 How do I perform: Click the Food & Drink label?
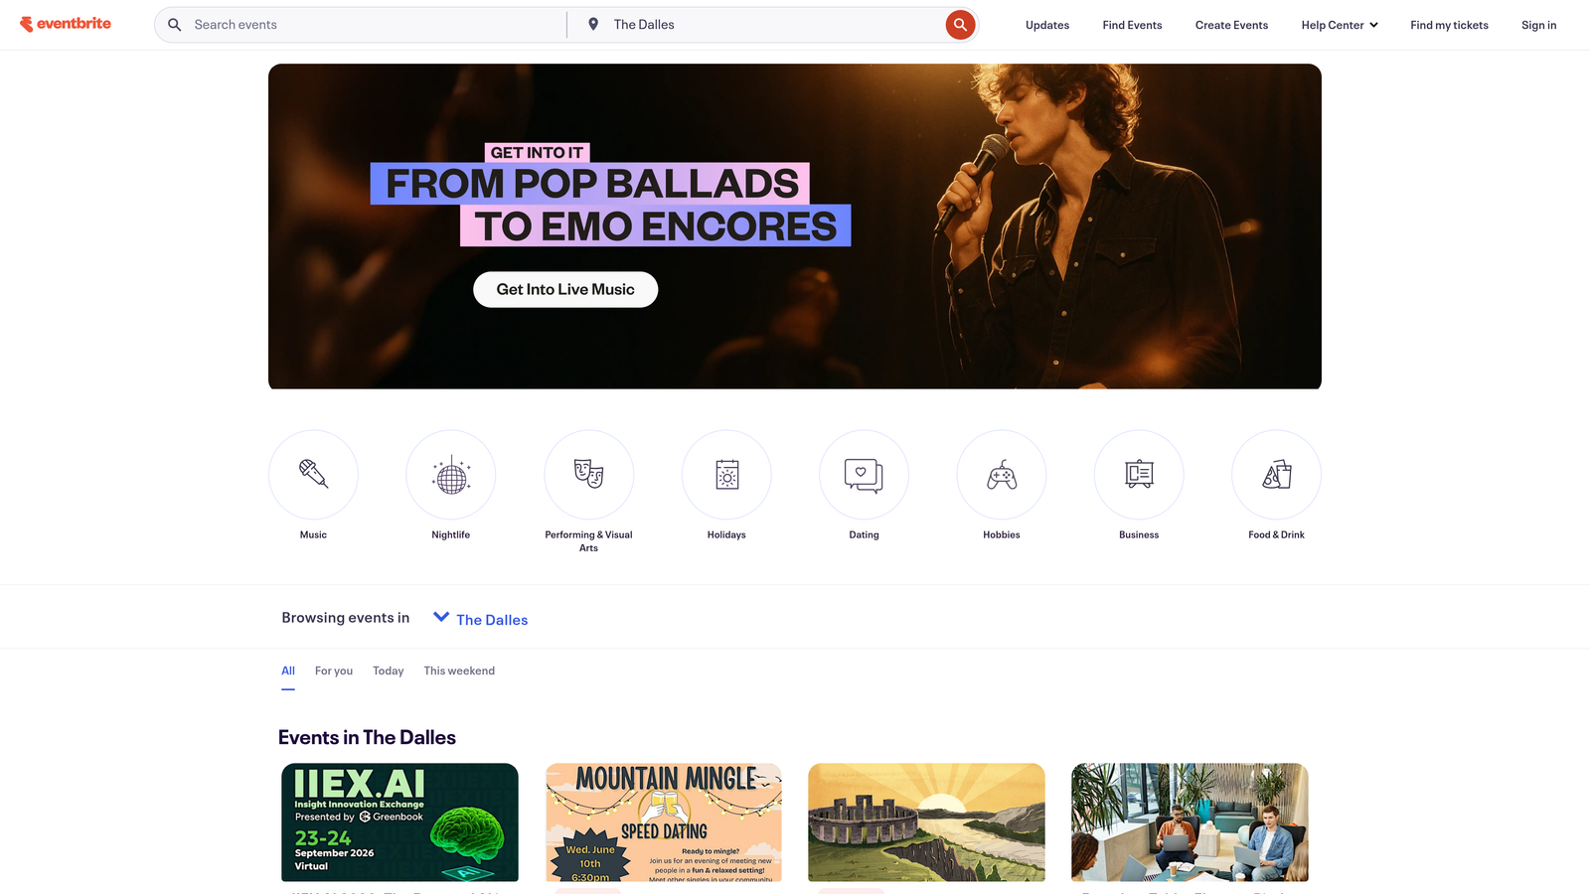coord(1277,534)
